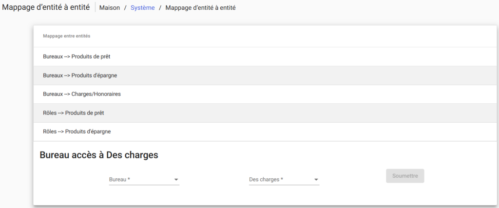Click the Bureau accès à Des charges heading
The image size is (499, 208).
point(98,155)
